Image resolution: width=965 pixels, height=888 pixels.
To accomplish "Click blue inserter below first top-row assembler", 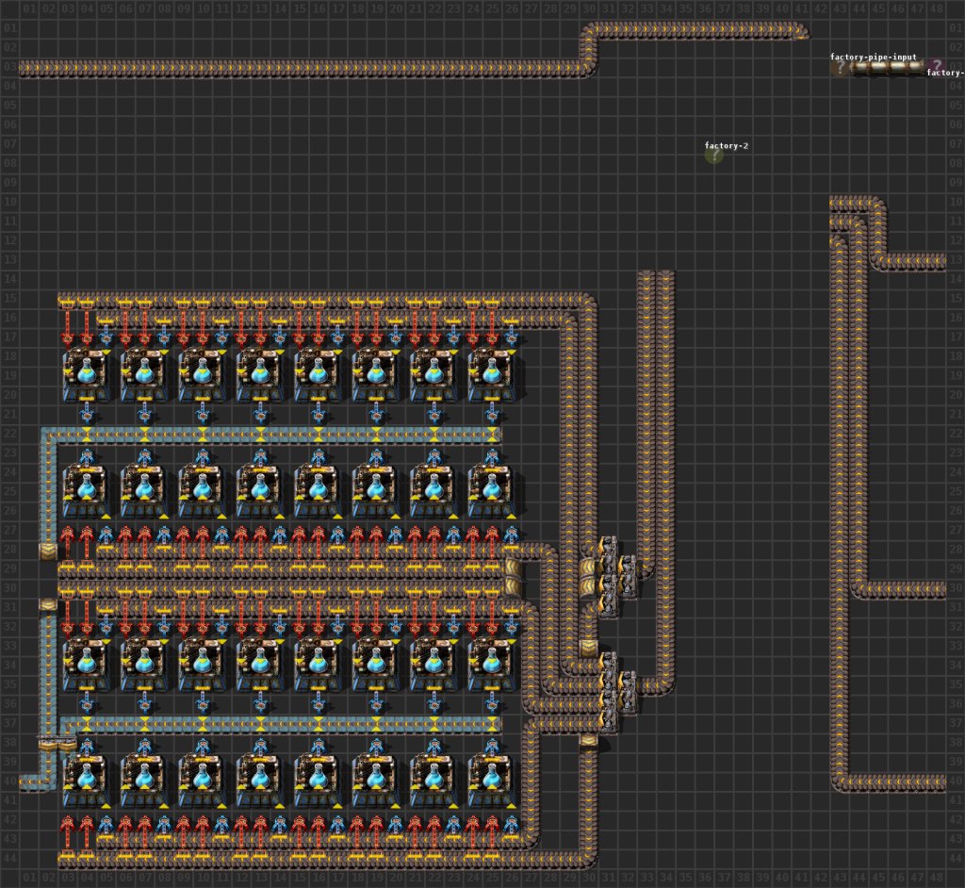I will (86, 412).
